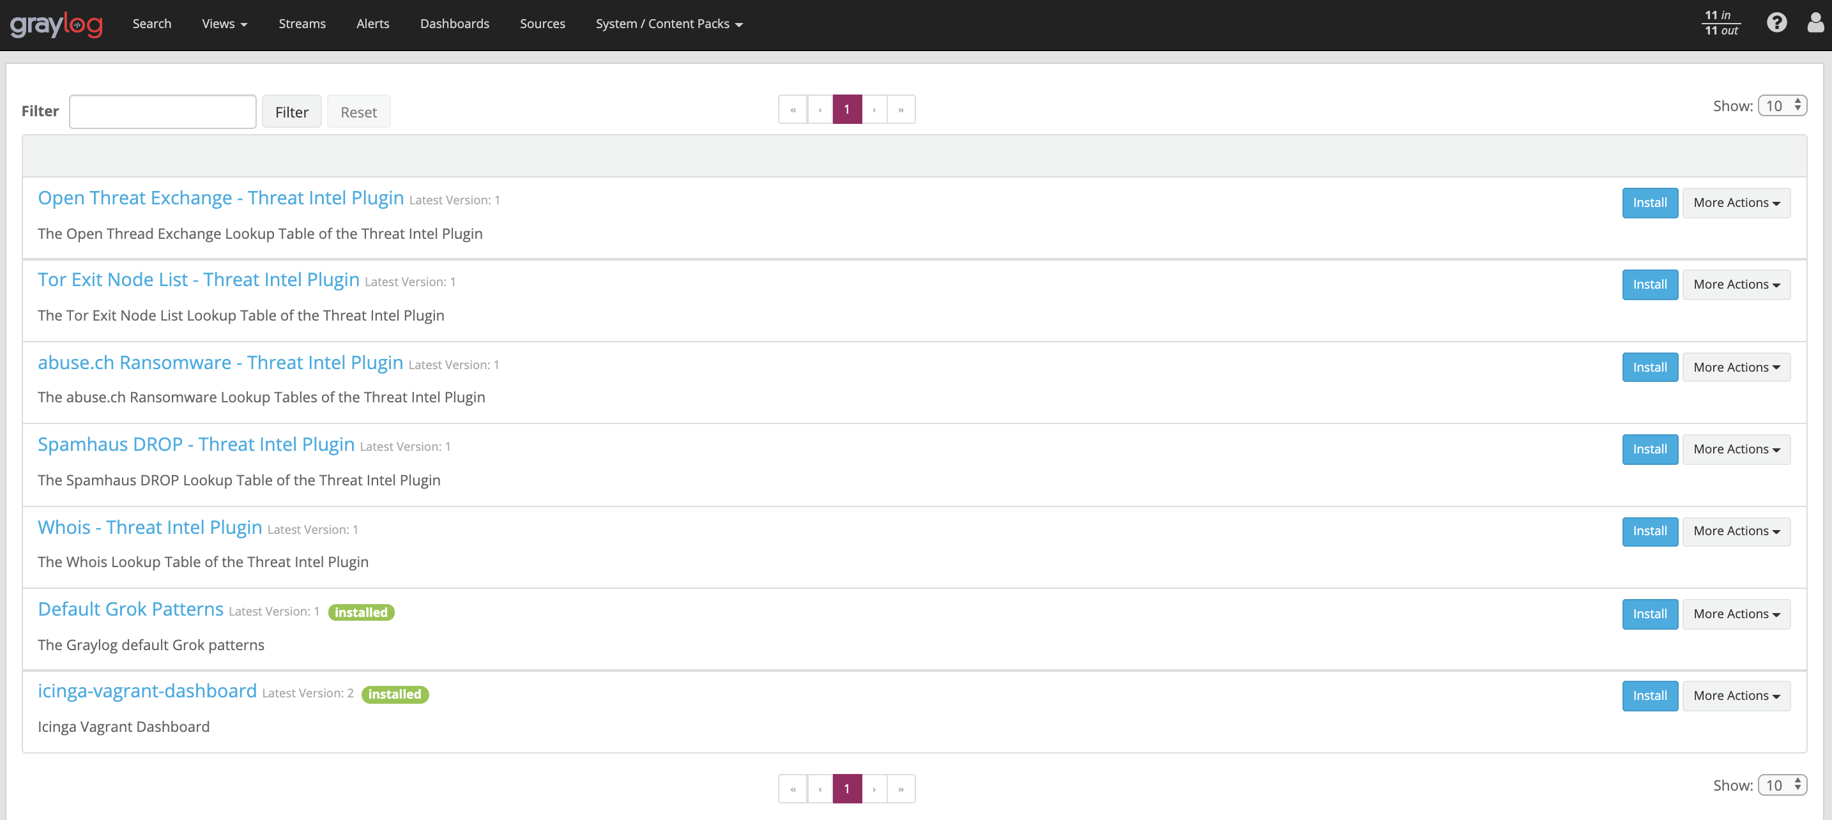Expand More Actions for abuse.ch Ransomware
Image resolution: width=1832 pixels, height=820 pixels.
[1736, 367]
